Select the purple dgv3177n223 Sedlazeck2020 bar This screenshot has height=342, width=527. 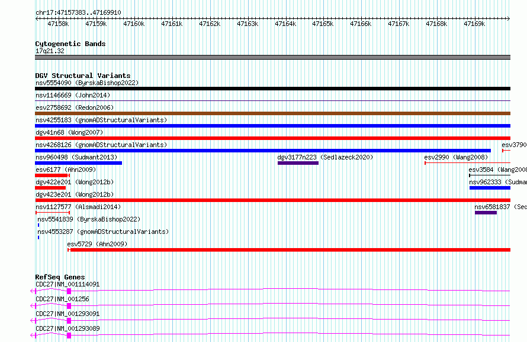click(x=298, y=163)
